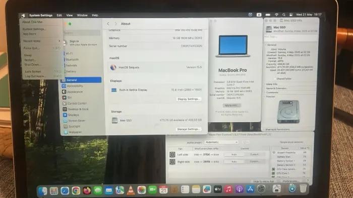Click More Info button in About This Mac
Image resolution: width=353 pixels, height=198 pixels.
(232, 106)
